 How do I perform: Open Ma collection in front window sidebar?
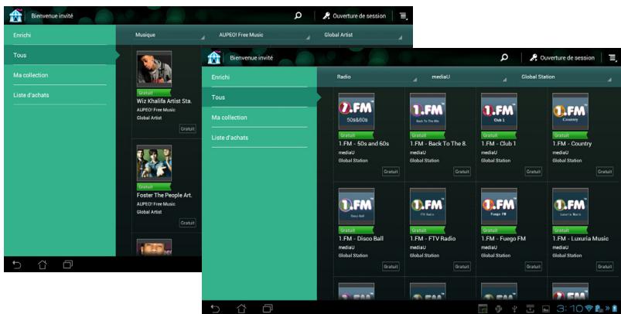click(259, 118)
